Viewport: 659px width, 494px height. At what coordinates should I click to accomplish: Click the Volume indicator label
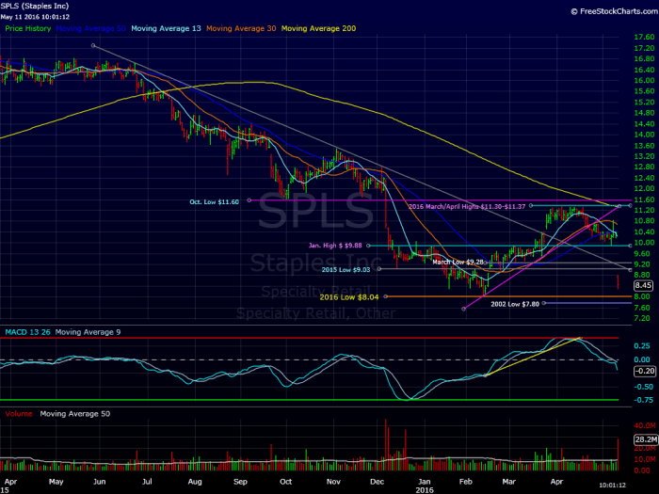pyautogui.click(x=19, y=414)
